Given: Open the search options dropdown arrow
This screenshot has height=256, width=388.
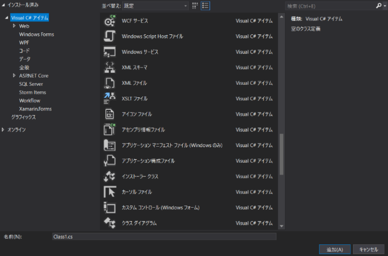Looking at the screenshot, I should click(x=385, y=6).
